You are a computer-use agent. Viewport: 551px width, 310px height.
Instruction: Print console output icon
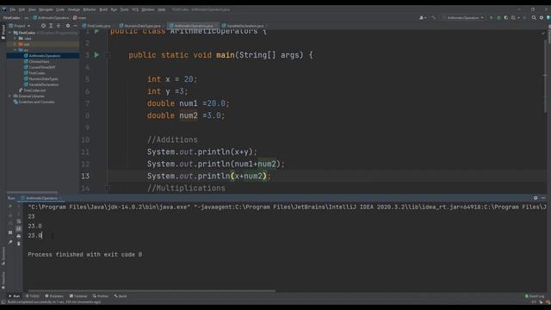click(19, 236)
